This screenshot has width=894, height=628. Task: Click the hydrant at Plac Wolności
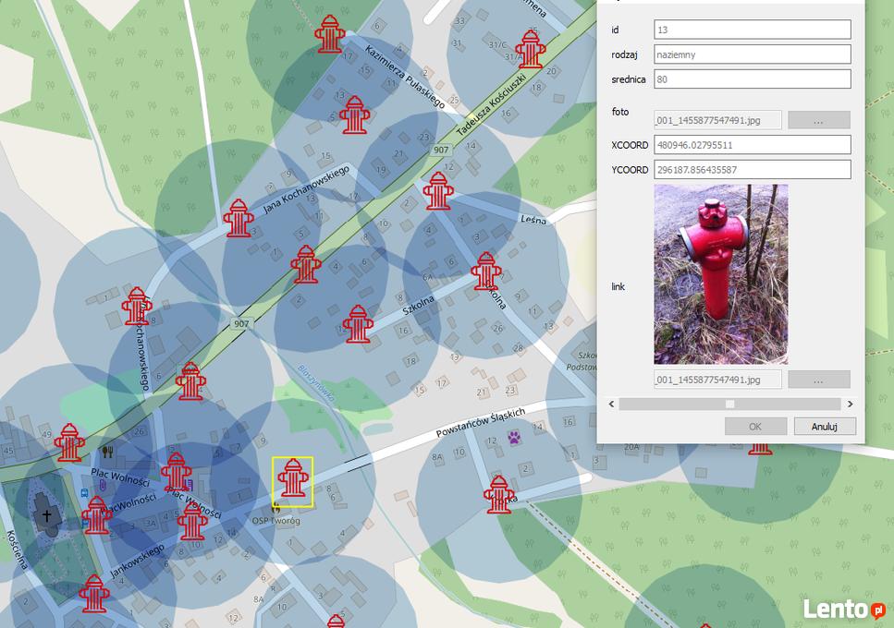click(177, 472)
